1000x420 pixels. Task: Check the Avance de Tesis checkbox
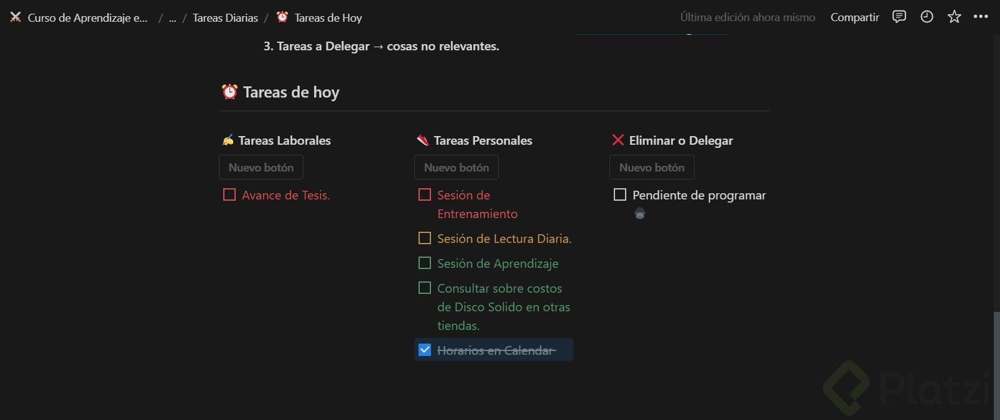(229, 195)
